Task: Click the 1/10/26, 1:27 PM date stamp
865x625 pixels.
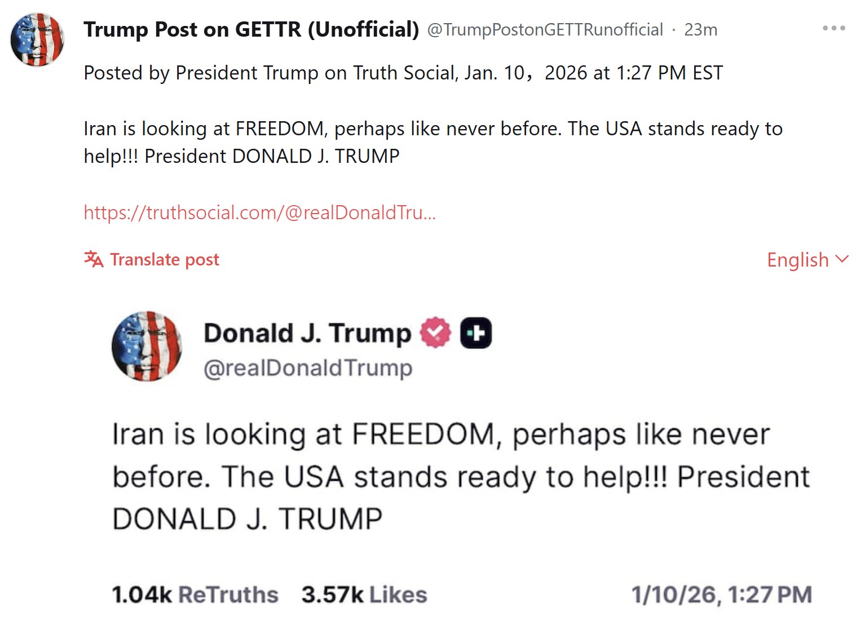Action: [721, 595]
